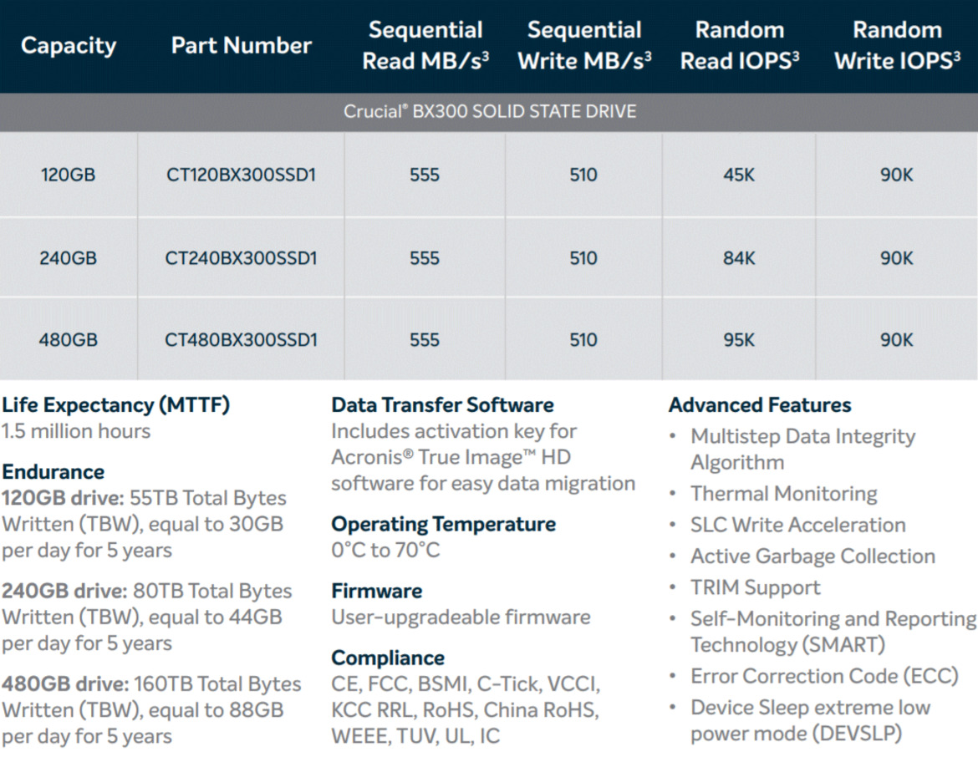The image size is (978, 762).
Task: Click the 'equal to 88GB' text
Action: click(216, 710)
